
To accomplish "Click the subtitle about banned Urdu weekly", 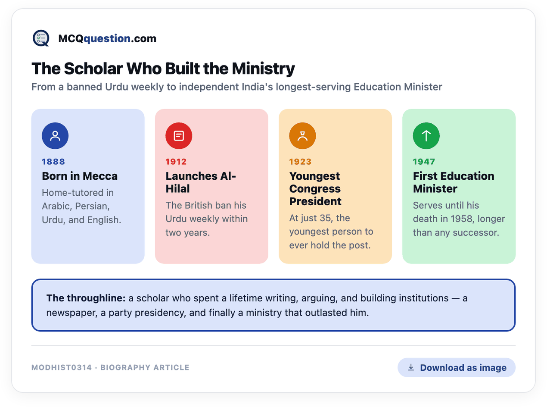I will tap(237, 87).
